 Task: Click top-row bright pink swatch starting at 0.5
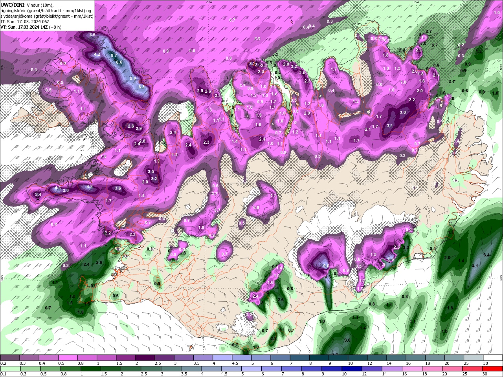click(x=68, y=358)
